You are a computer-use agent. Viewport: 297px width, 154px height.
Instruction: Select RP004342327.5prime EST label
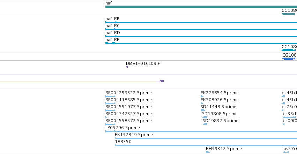(129, 114)
